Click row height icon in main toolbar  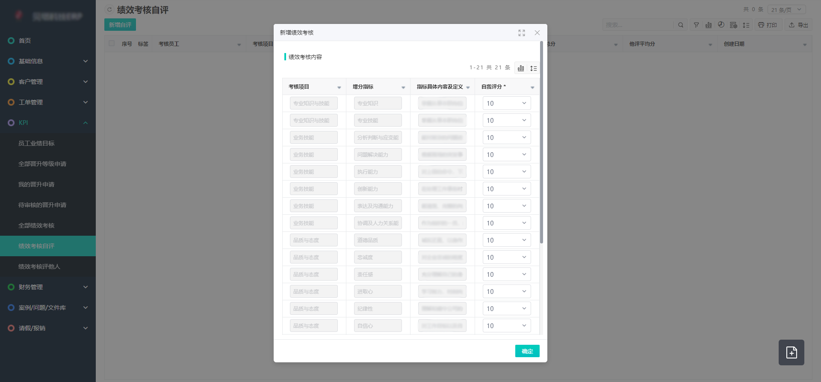[x=746, y=25]
